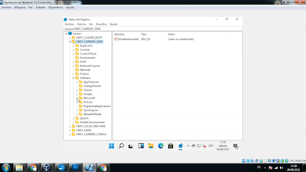
Task: Open the guest network tray icon
Action: pyautogui.click(x=199, y=146)
